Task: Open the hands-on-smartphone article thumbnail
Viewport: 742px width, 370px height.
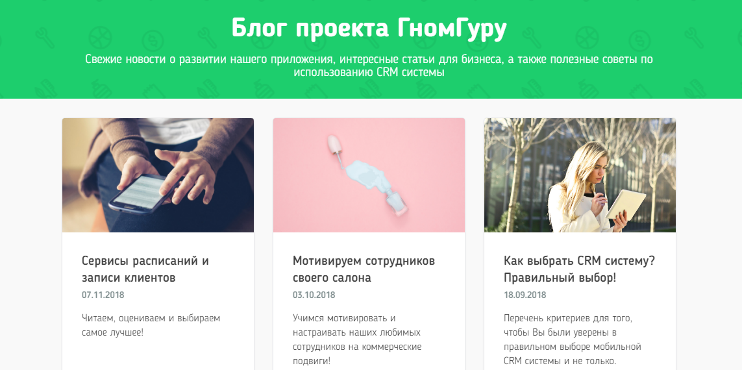Action: click(158, 175)
